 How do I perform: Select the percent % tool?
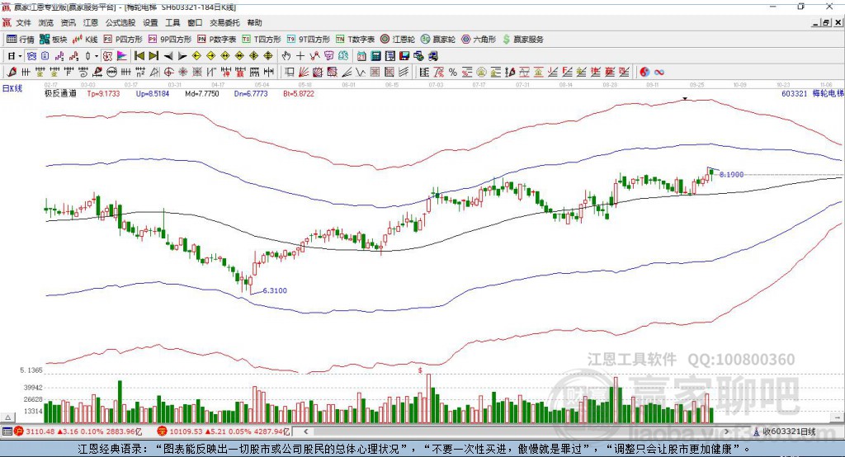(x=453, y=72)
